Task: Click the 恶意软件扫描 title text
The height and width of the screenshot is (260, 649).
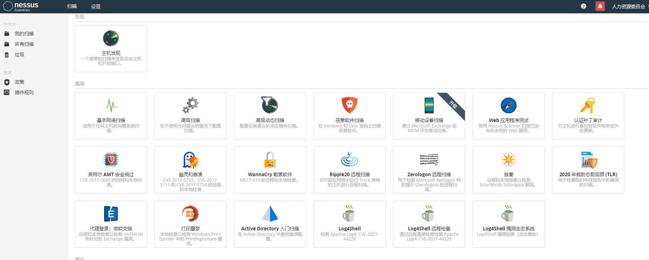Action: click(x=350, y=120)
